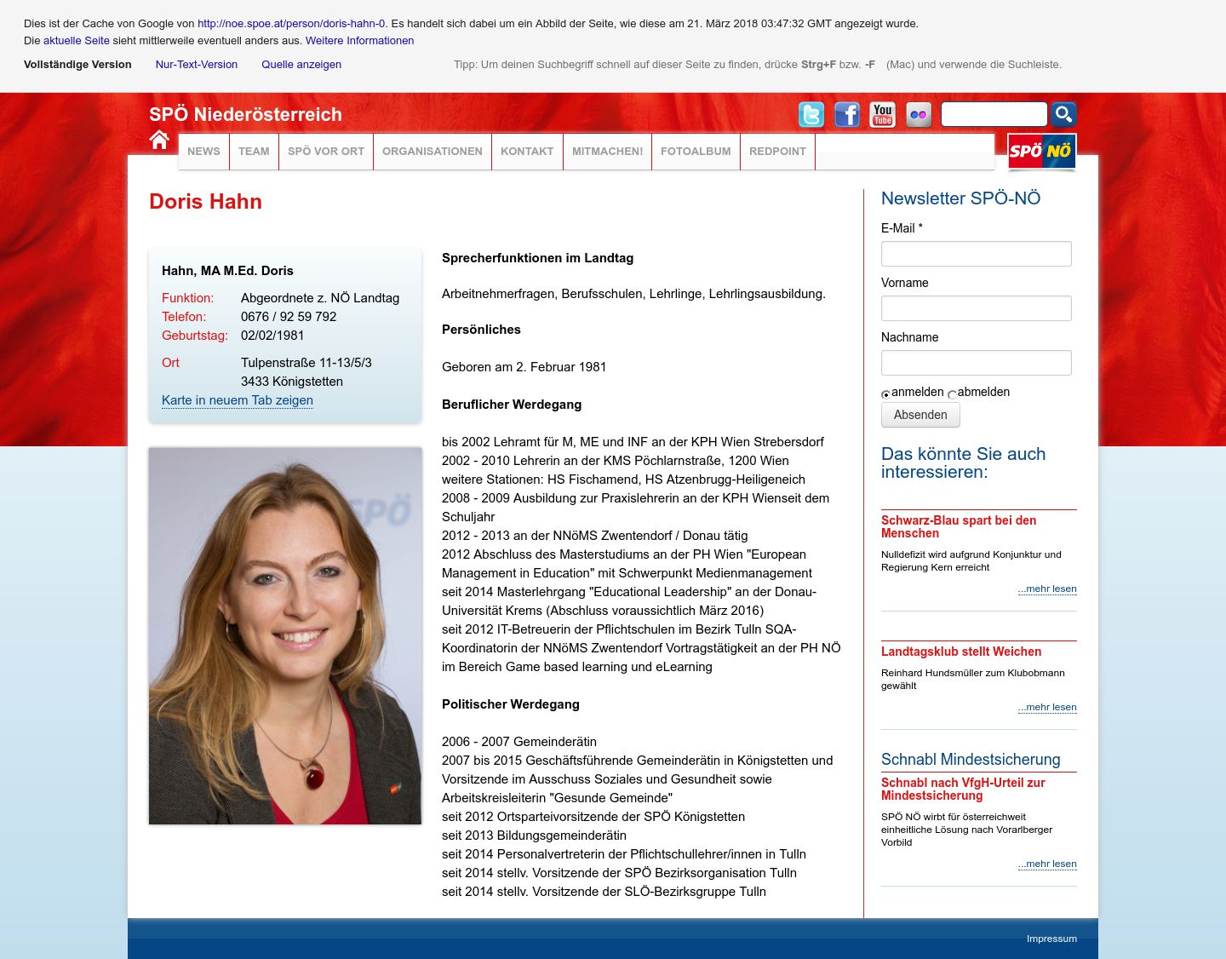Open the KONTAKT menu item
The image size is (1226, 959).
click(x=527, y=152)
